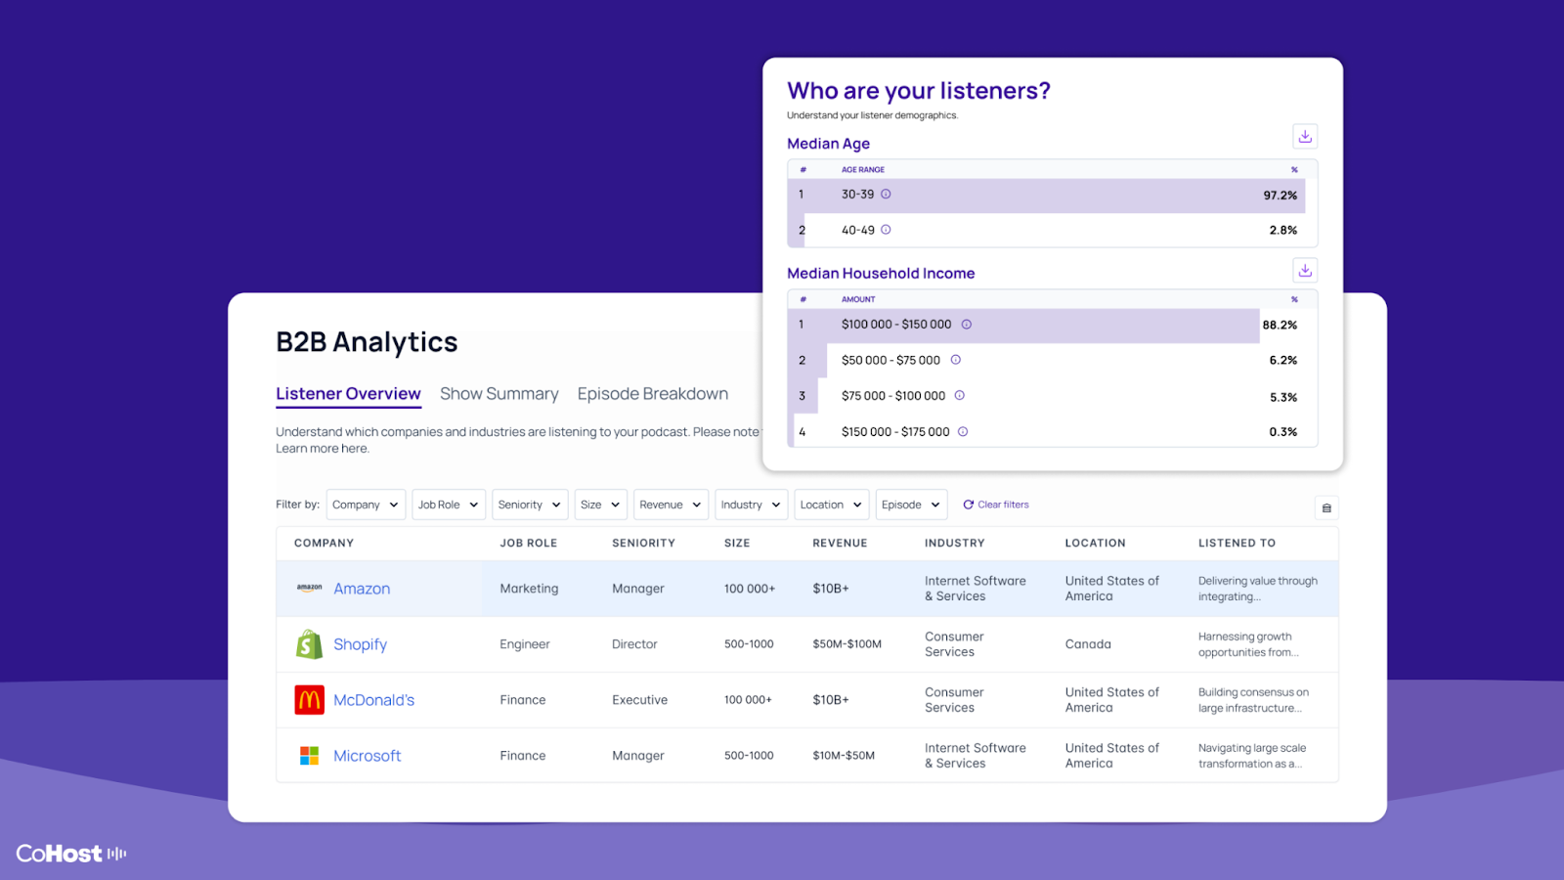This screenshot has width=1564, height=880.
Task: Expand the Location filter dropdown
Action: point(832,505)
